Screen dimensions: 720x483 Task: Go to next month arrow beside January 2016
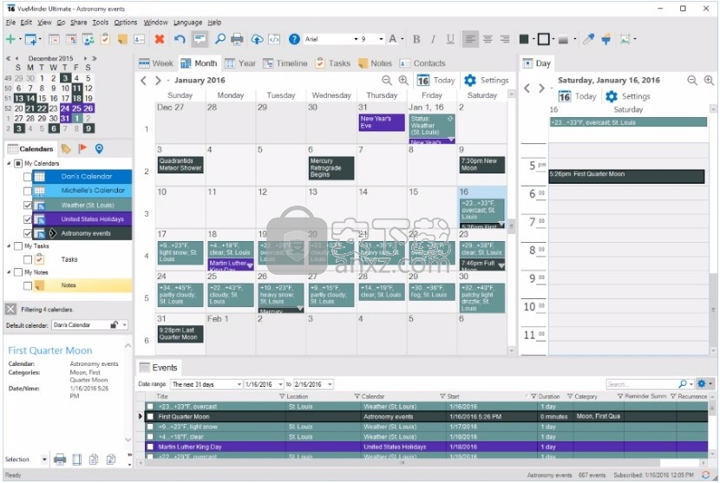(158, 81)
